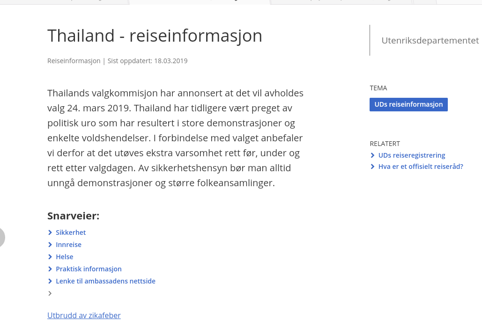
Task: Click the Thailand - reiseinformasjon page heading
Action: pos(155,36)
